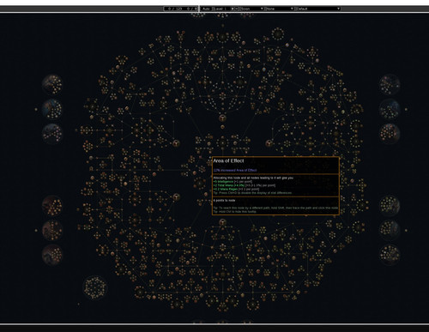
Task: Select the Shadow class start node upper-right of centre
Action: pyautogui.click(x=269, y=143)
